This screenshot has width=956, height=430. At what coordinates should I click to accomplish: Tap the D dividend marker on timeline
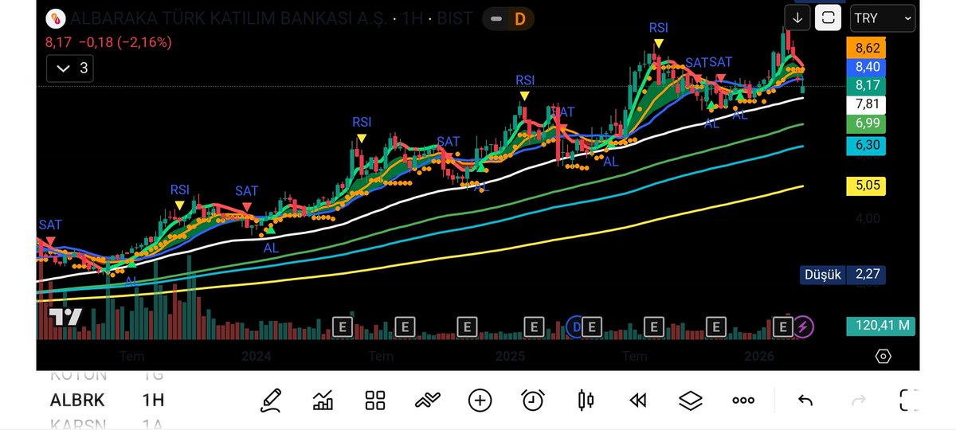pos(578,326)
